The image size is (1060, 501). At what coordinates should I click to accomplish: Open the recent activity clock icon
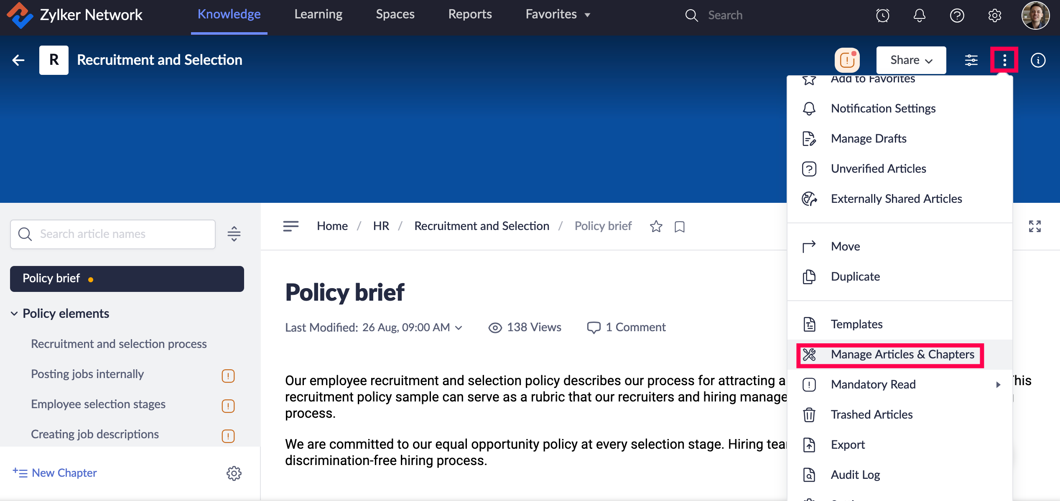[x=882, y=15]
